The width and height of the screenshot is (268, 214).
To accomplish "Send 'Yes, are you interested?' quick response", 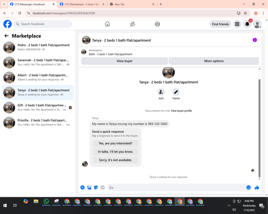I will point(115,143).
